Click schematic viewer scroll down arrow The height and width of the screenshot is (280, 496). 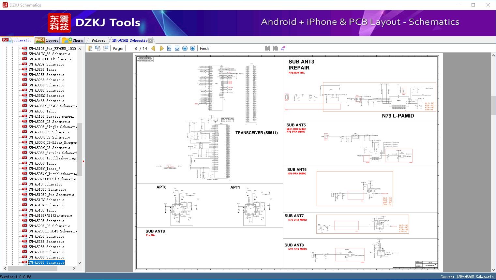click(x=493, y=270)
